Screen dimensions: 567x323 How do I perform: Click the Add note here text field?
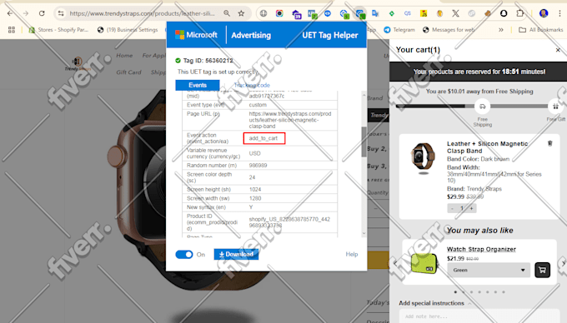coord(479,316)
